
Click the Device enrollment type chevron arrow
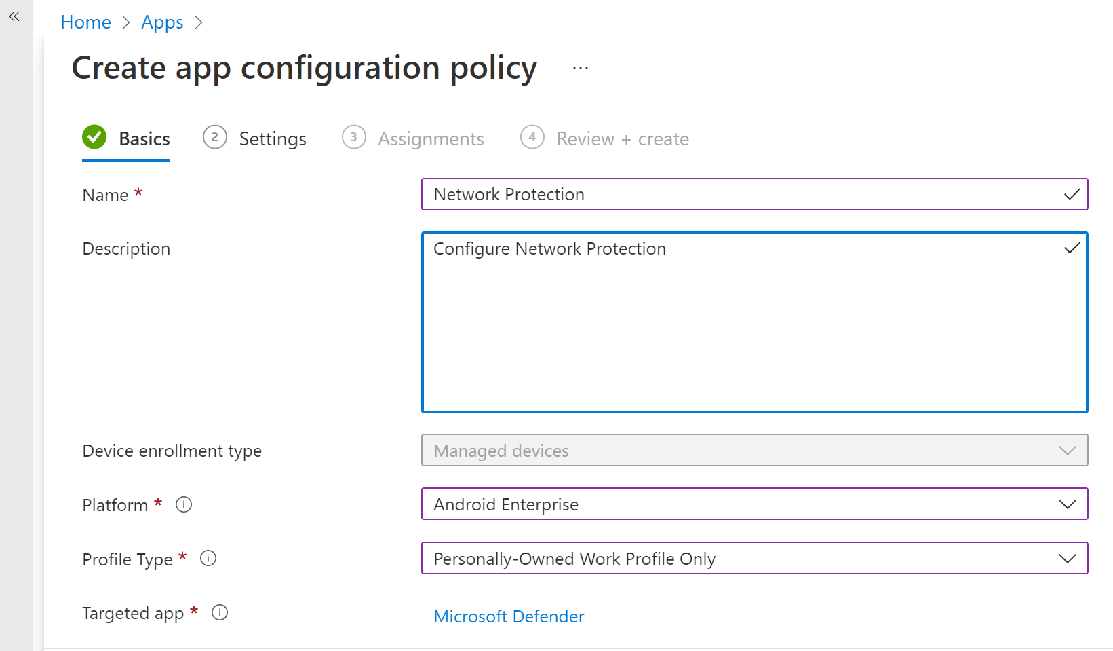pyautogui.click(x=1068, y=451)
